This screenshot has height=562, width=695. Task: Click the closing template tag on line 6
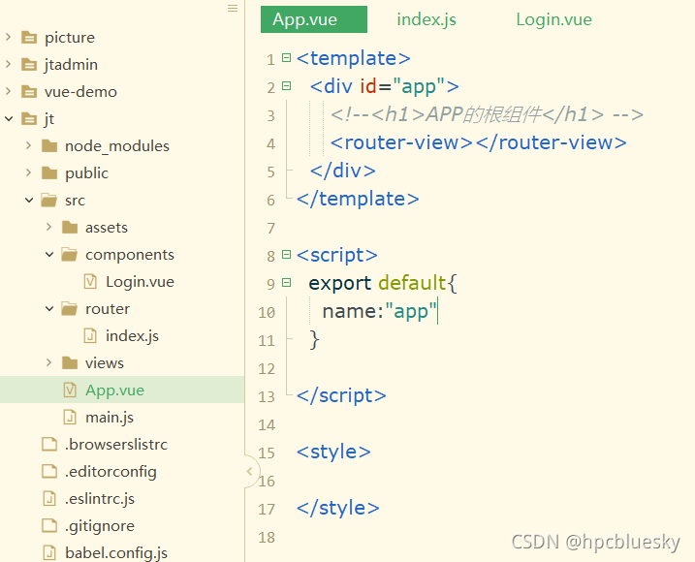click(x=358, y=199)
